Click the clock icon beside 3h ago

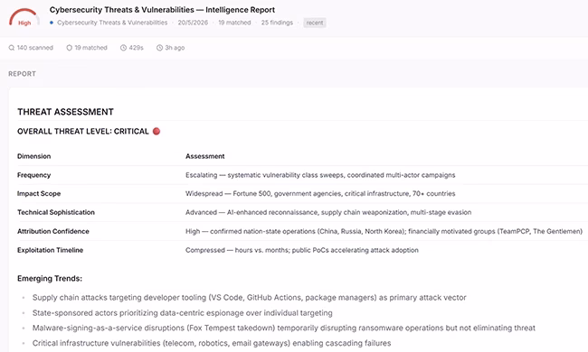point(159,48)
